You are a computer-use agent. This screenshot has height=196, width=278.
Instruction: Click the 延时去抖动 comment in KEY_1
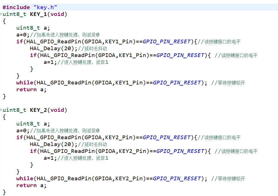tap(93, 49)
